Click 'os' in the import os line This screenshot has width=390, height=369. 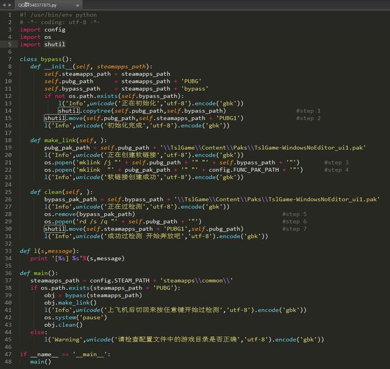click(x=48, y=37)
